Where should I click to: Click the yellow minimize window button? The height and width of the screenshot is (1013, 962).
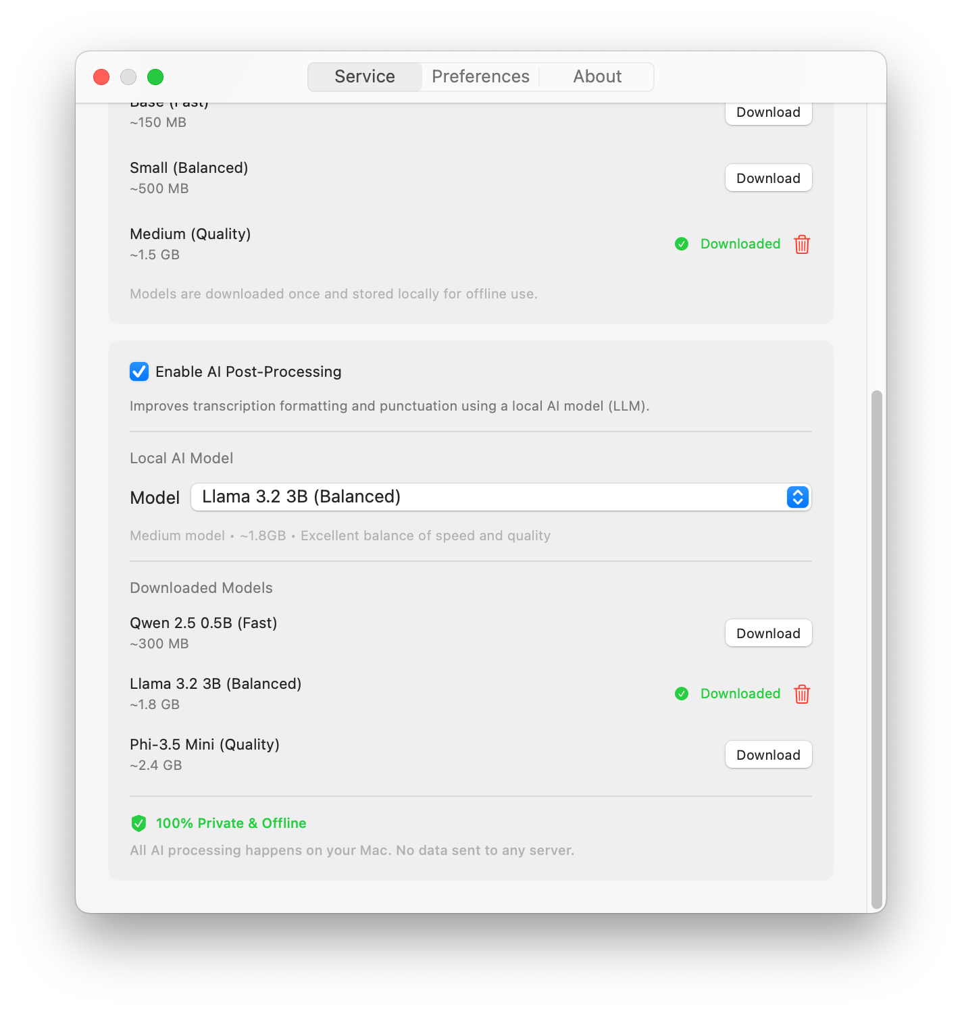point(128,77)
